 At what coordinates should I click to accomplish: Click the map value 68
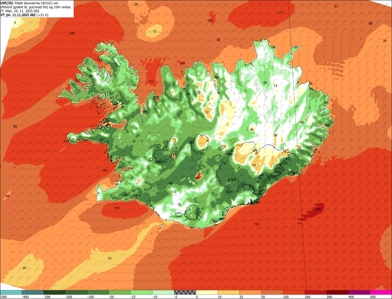coord(15,127)
